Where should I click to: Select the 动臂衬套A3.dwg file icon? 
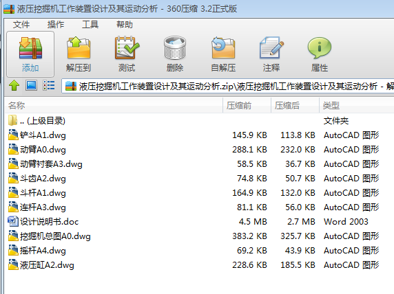(x=13, y=163)
